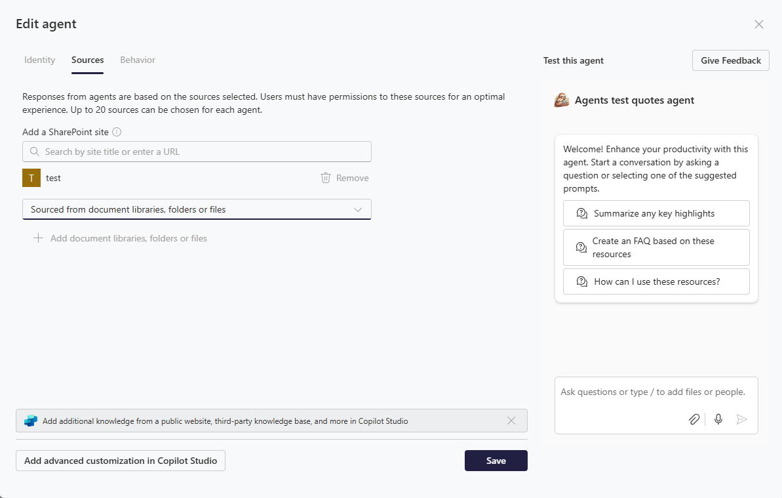Click the plus icon to add document libraries
782x498 pixels.
pos(38,238)
